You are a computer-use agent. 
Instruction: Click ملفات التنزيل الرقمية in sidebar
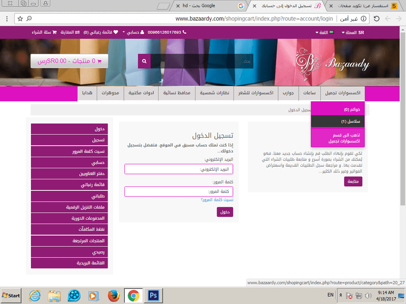pos(70,207)
